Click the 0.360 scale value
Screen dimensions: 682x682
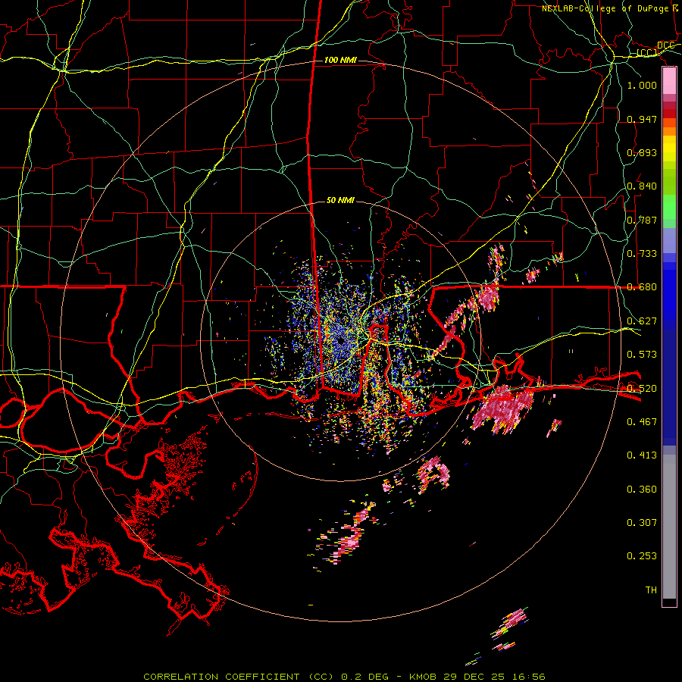[x=642, y=490]
